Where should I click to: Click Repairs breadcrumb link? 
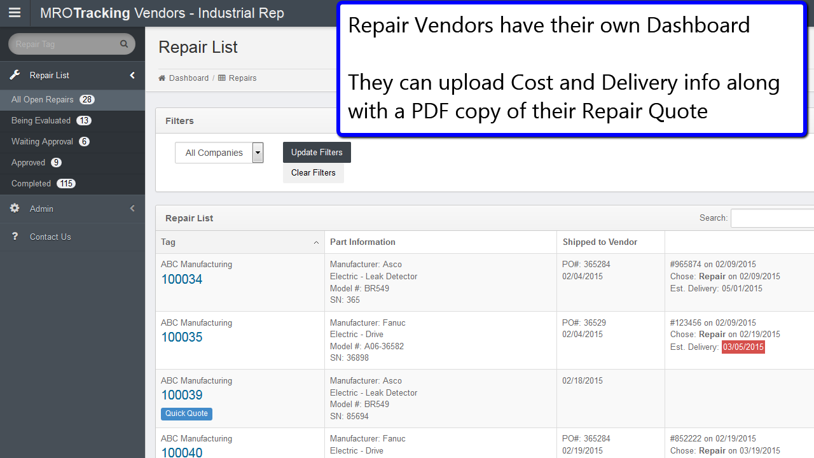(243, 78)
